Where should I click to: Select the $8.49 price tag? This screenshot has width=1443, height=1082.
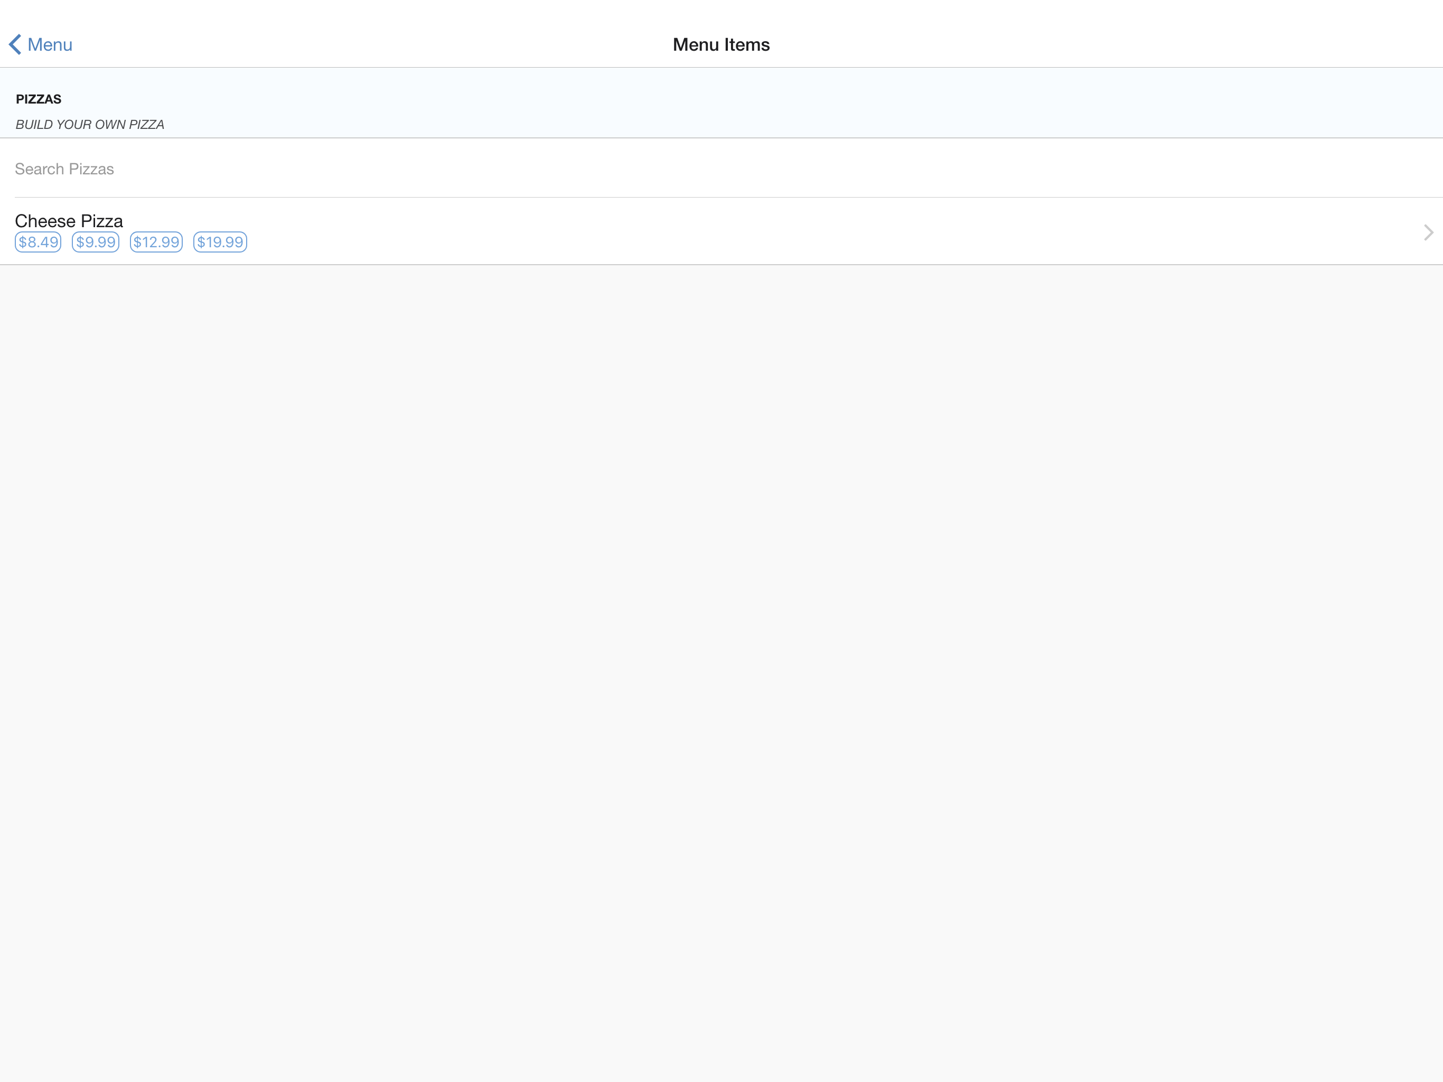38,242
